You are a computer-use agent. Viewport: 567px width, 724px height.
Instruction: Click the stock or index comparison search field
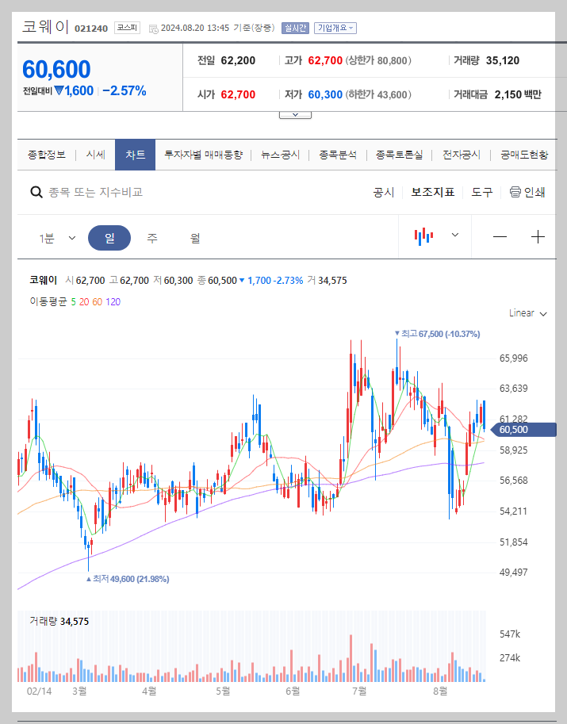[x=127, y=192]
